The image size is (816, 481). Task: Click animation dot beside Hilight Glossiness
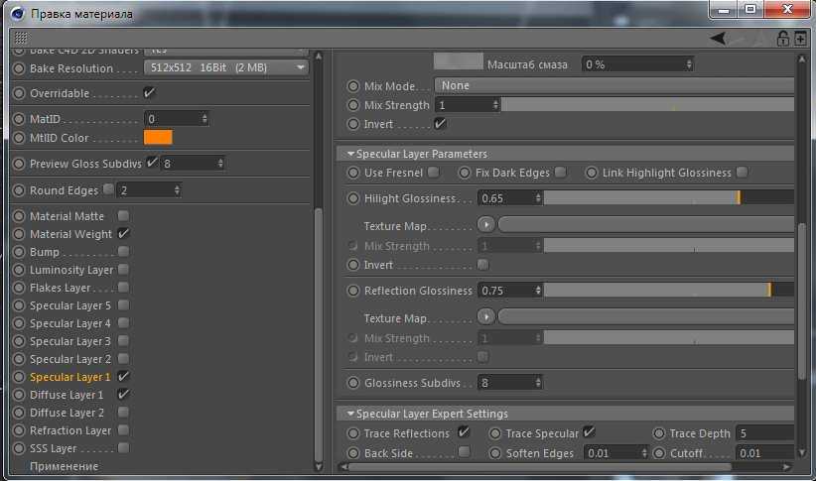(x=353, y=198)
